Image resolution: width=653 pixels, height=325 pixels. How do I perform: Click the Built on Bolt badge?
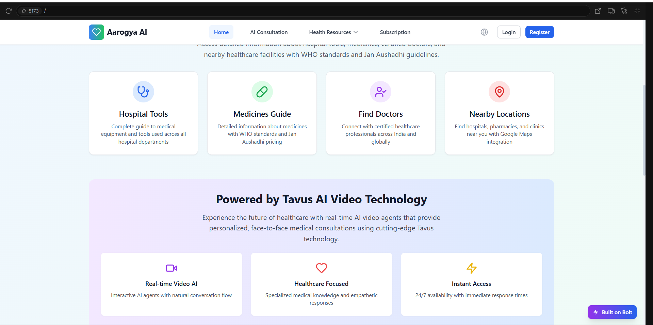[x=612, y=312]
